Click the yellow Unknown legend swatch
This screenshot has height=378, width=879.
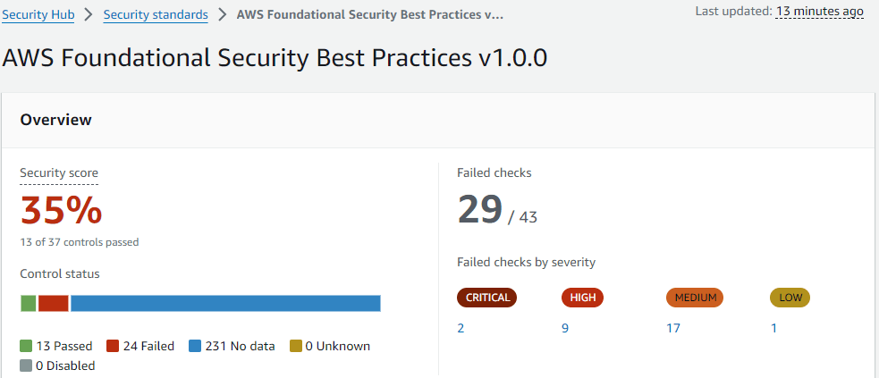tap(295, 346)
